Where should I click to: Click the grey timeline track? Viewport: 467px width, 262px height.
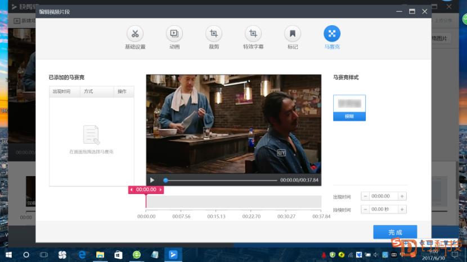click(x=234, y=202)
